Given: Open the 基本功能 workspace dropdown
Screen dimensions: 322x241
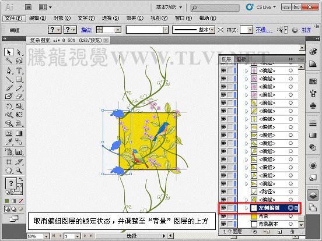Looking at the screenshot, I should [169, 8].
